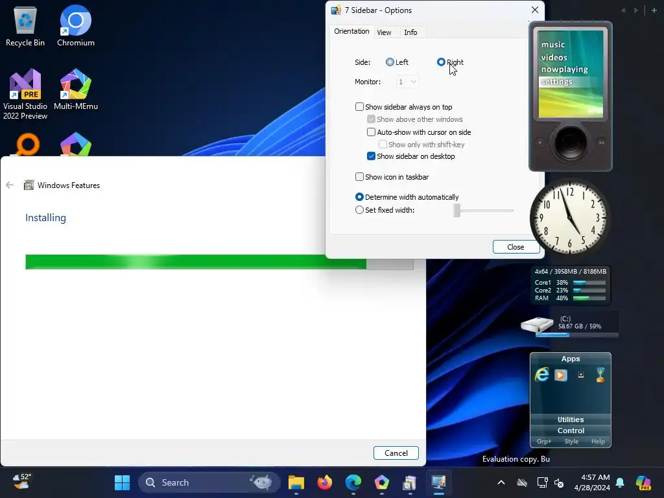Screen dimensions: 664x498
Task: Open File Explorer from the taskbar
Action: (x=296, y=482)
